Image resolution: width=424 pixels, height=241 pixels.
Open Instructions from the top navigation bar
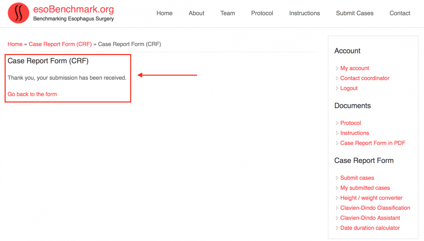click(304, 13)
